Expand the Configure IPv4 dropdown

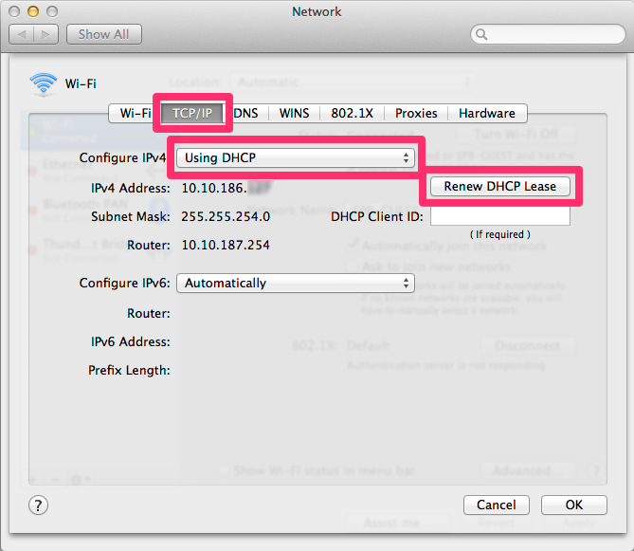[297, 157]
